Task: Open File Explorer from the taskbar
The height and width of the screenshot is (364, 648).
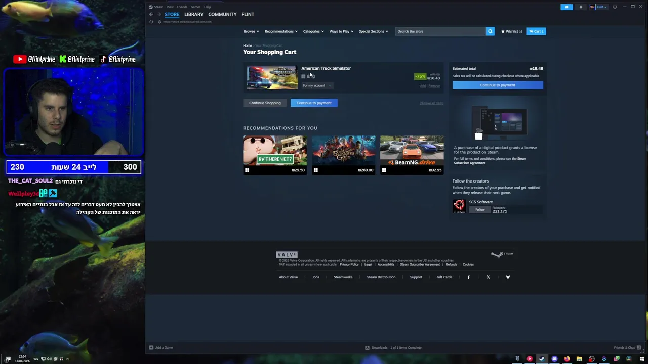Action: [579, 359]
